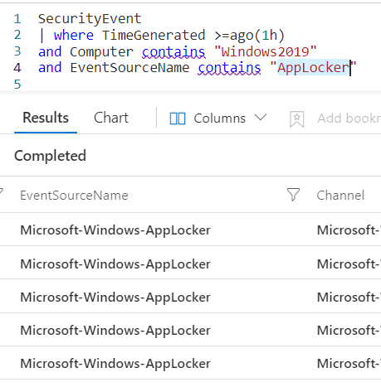Switch to the Results tab

point(46,118)
